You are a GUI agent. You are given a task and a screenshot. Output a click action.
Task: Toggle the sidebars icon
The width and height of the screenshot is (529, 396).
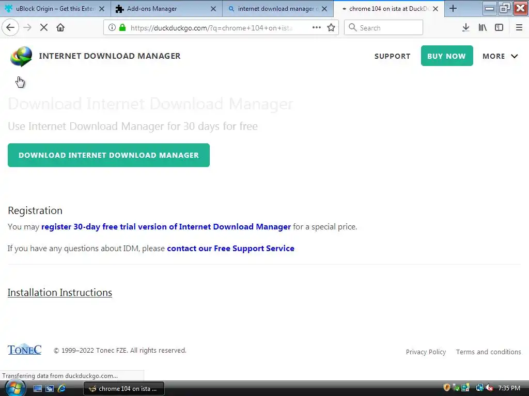click(499, 27)
